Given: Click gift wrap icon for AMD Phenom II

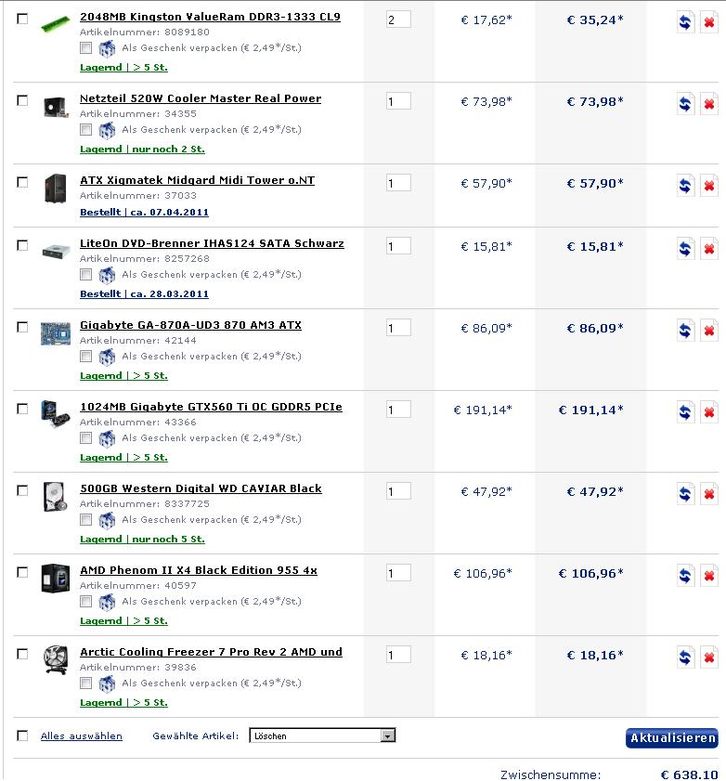Looking at the screenshot, I should (x=107, y=602).
